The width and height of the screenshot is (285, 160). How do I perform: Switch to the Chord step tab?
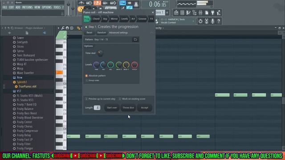click(x=96, y=19)
